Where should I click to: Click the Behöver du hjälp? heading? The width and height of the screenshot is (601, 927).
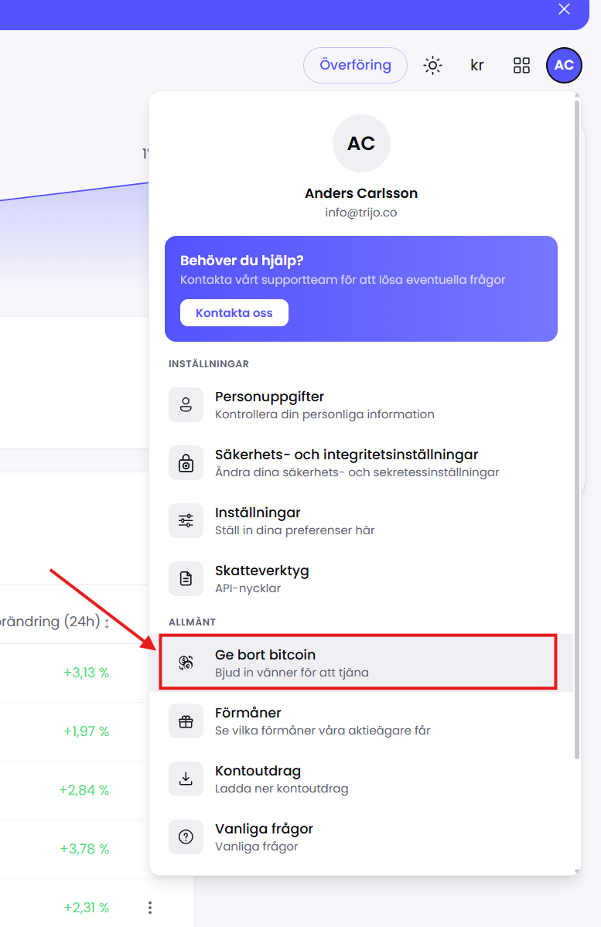pos(241,261)
